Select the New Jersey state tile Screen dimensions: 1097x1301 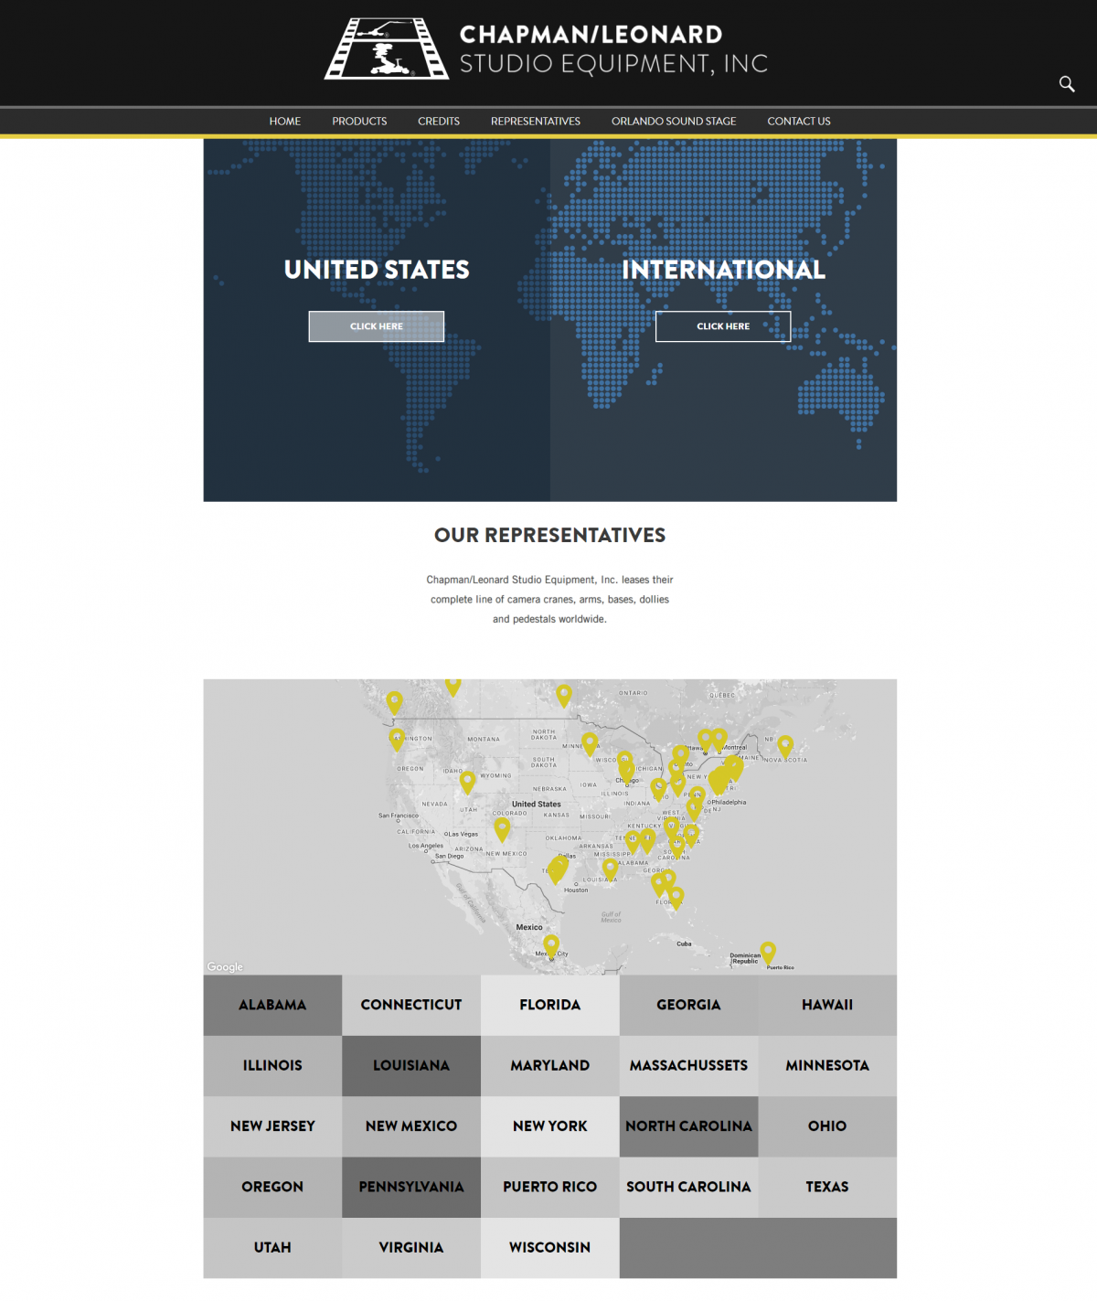coord(272,1126)
